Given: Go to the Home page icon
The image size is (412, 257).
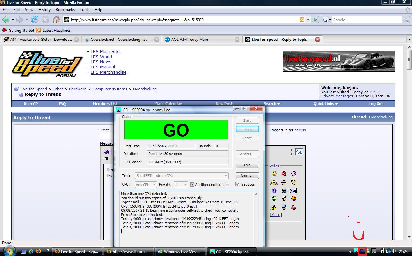Looking at the screenshot, I should point(56,20).
